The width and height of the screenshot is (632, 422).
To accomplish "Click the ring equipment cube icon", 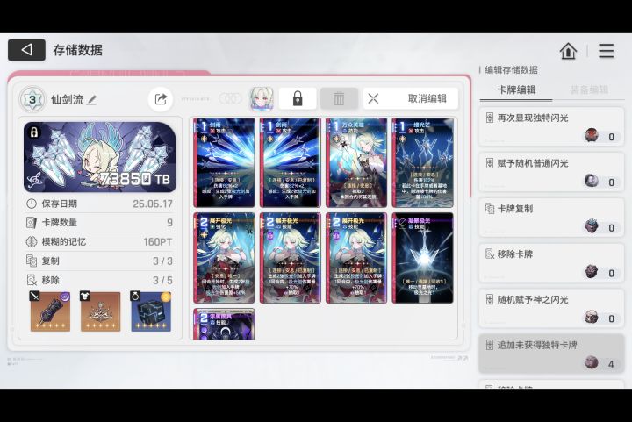I will click(x=151, y=311).
